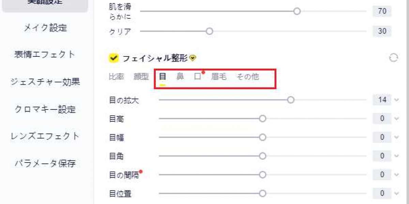409x204 pixels.
Task: Open the dropdown beside the 目高 value
Action: click(x=395, y=119)
